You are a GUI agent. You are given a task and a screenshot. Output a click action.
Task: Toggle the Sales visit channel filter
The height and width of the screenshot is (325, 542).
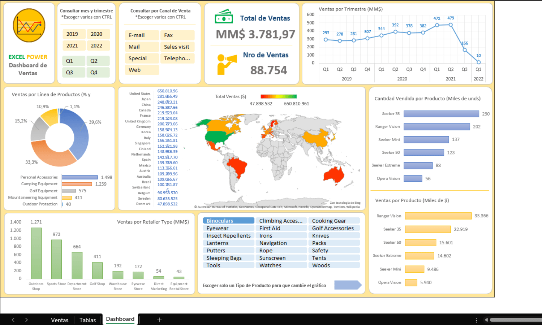click(177, 47)
